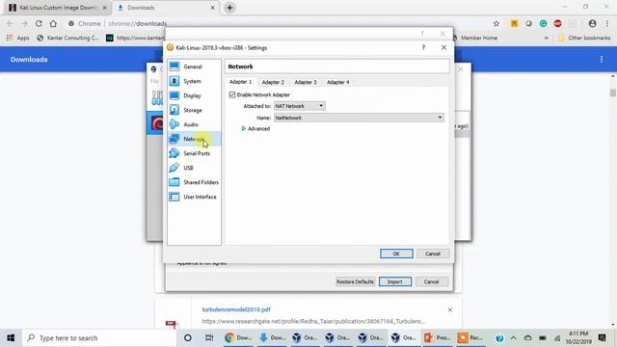Cancel the Settings dialog
Viewport: 617px width, 347px height.
click(433, 254)
